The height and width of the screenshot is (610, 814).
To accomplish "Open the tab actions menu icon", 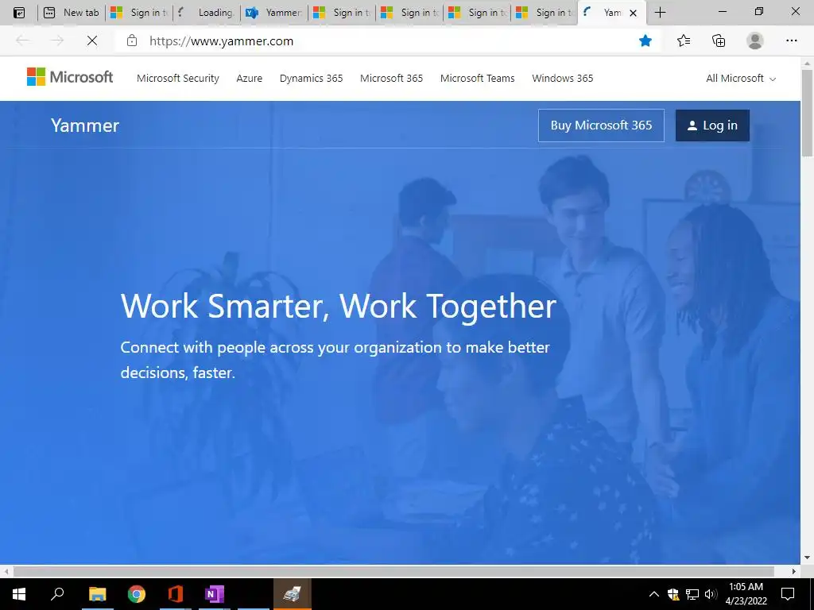I will (19, 13).
